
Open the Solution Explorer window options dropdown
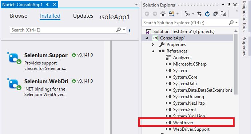pos(223,5)
